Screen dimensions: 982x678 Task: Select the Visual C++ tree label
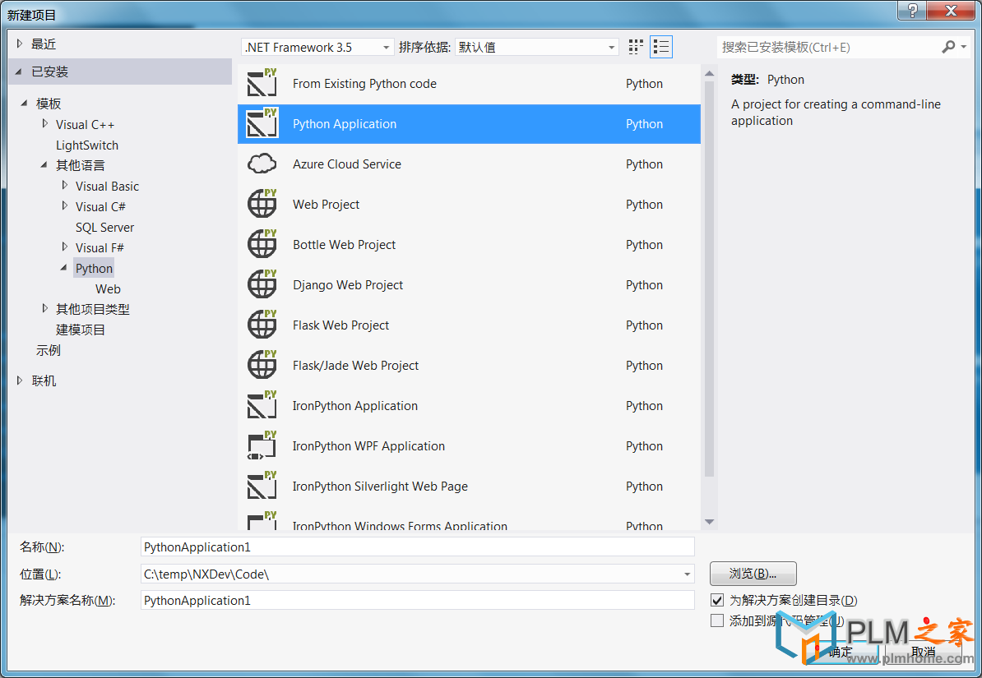(86, 125)
